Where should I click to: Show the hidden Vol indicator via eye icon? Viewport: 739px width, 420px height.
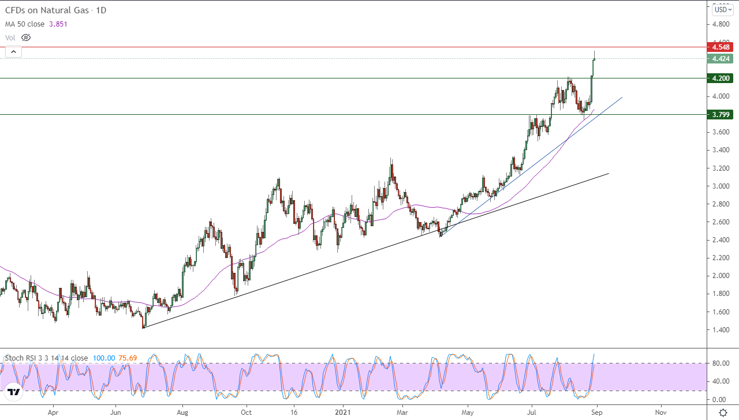[25, 37]
